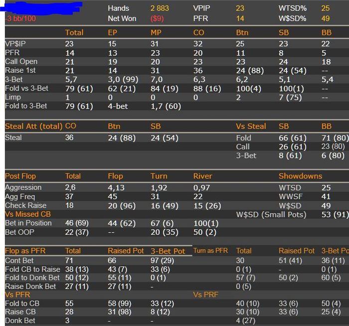Select the 'Cont Bet' row label
This screenshot has height=326, width=349.
coord(19,260)
